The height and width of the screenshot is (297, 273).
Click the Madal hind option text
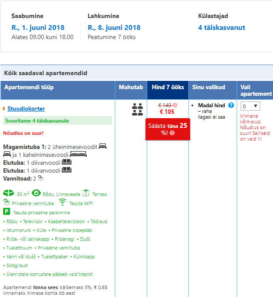pos(211,105)
